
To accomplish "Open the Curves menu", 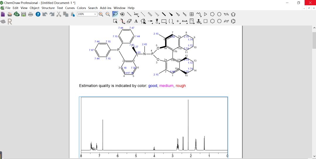I will (x=70, y=8).
